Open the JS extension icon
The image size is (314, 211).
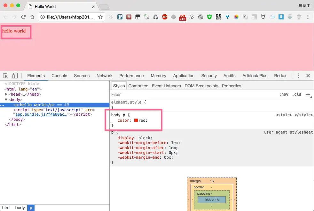pyautogui.click(x=147, y=17)
